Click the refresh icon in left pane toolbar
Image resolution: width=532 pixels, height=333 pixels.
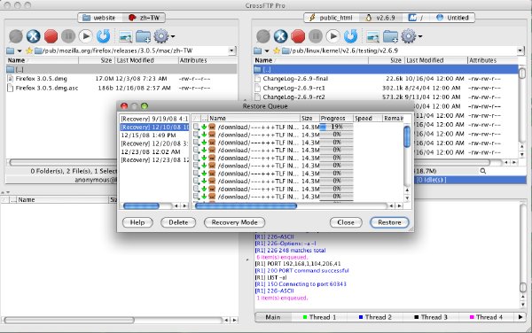[x=103, y=36]
